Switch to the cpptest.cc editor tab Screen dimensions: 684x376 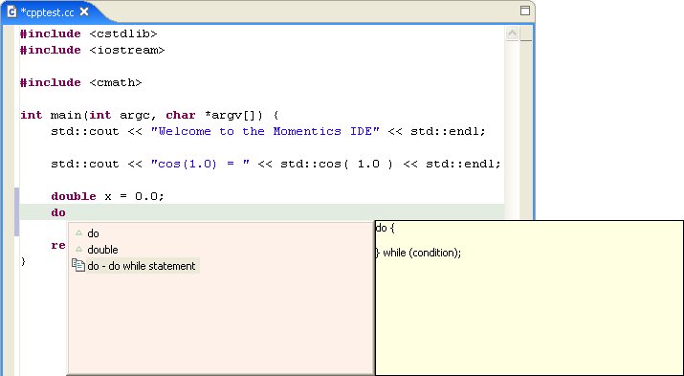[x=47, y=12]
